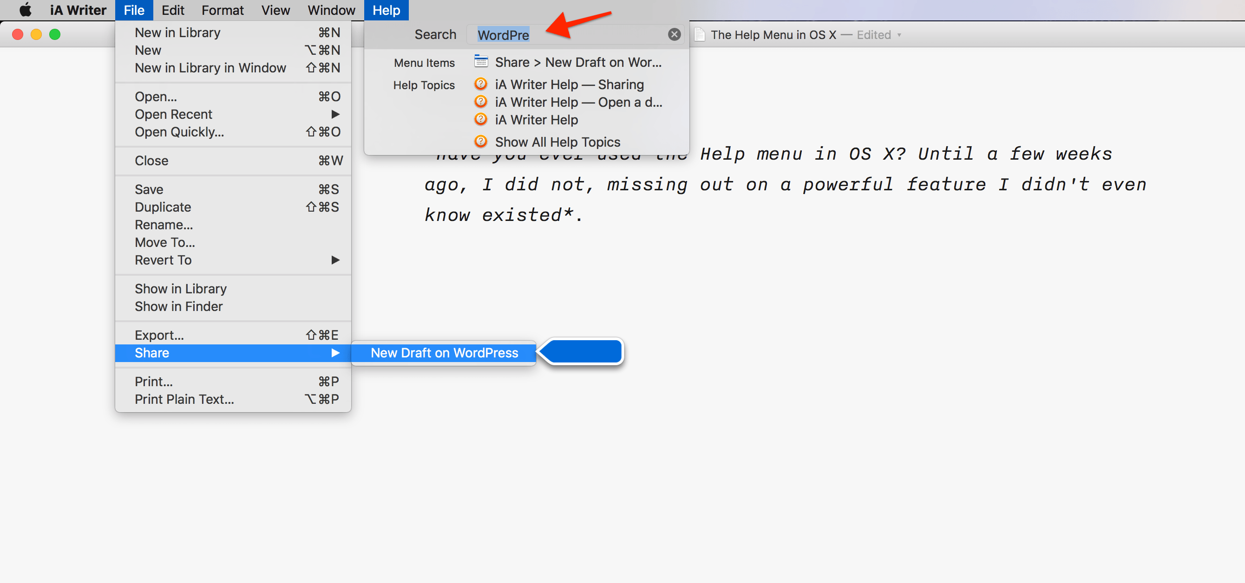Choose Close from the File menu
Image resolution: width=1245 pixels, height=583 pixels.
233,161
